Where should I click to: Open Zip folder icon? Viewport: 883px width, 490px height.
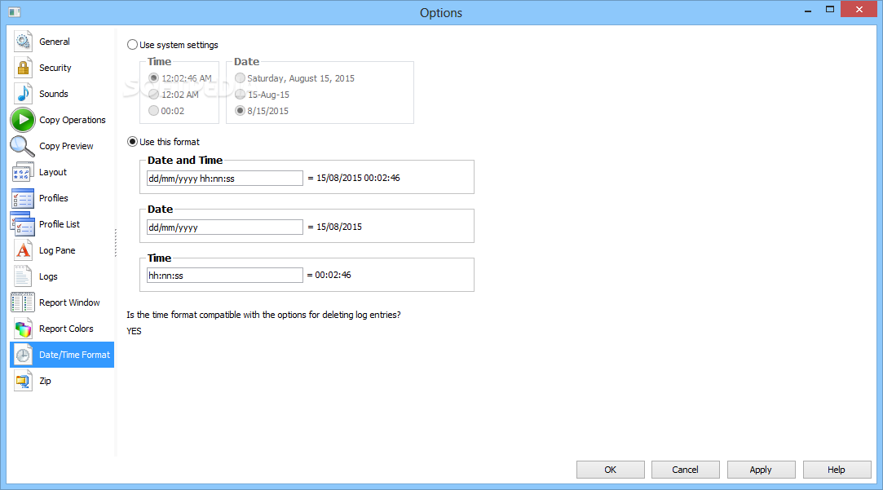pyautogui.click(x=23, y=381)
